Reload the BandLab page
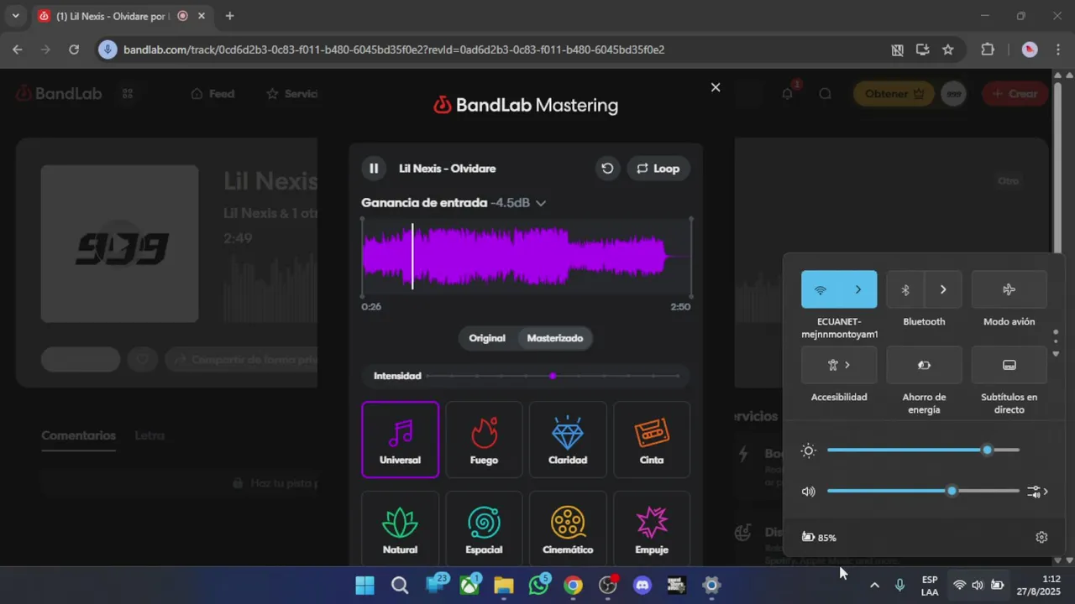 coord(74,49)
